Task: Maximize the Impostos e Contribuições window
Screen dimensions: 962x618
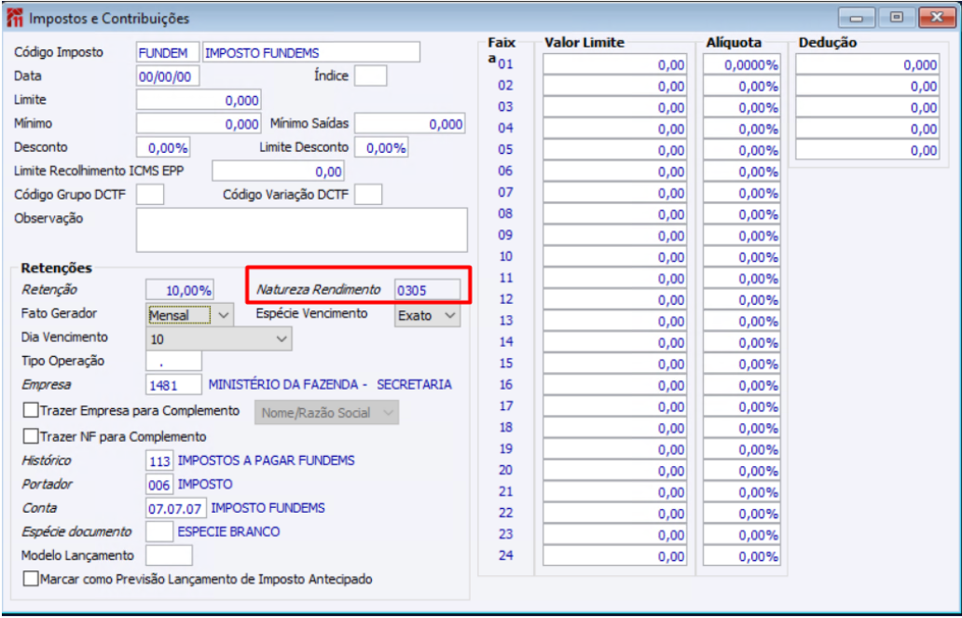Action: [896, 18]
